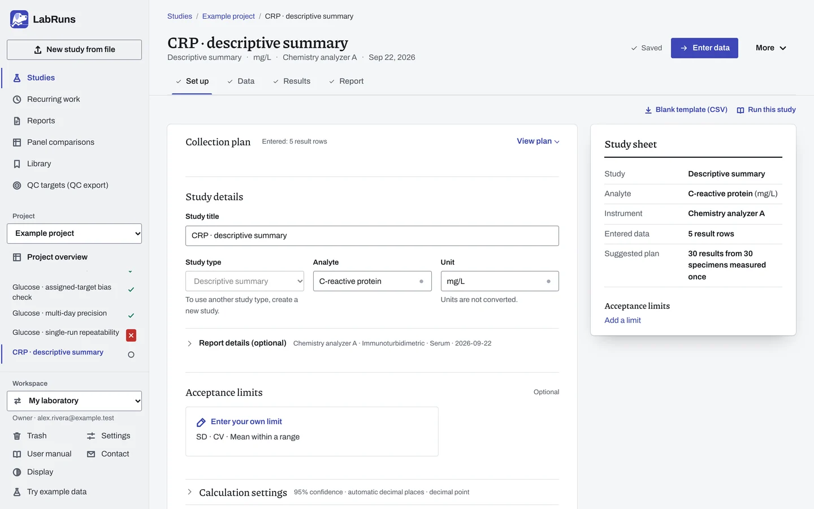Click the Analyte field showing C-reactive protein
The width and height of the screenshot is (814, 509).
(372, 281)
